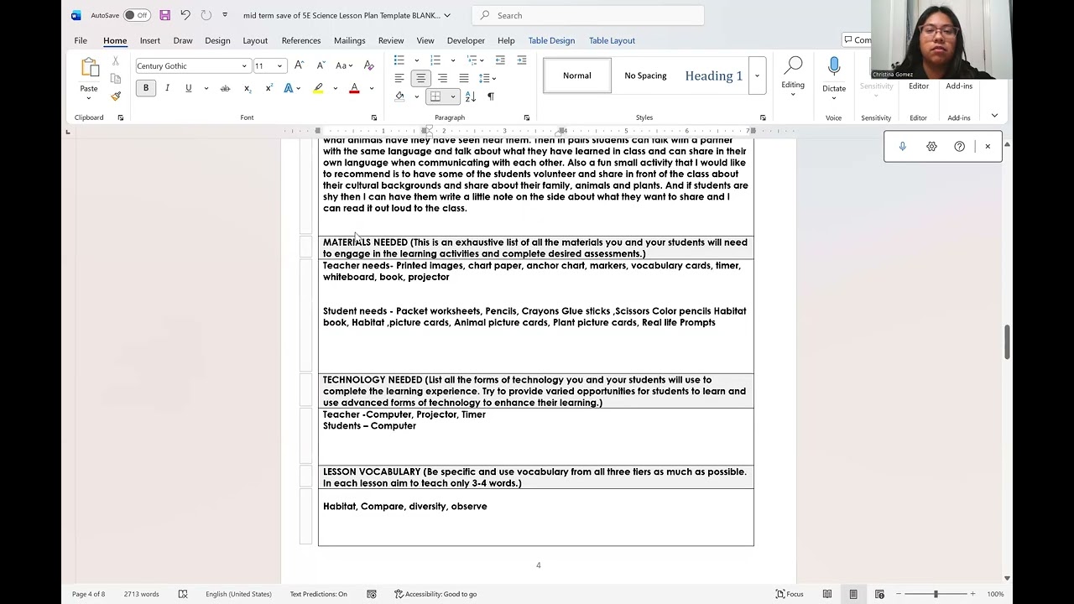This screenshot has width=1074, height=604.
Task: Open the font size dropdown
Action: click(279, 66)
